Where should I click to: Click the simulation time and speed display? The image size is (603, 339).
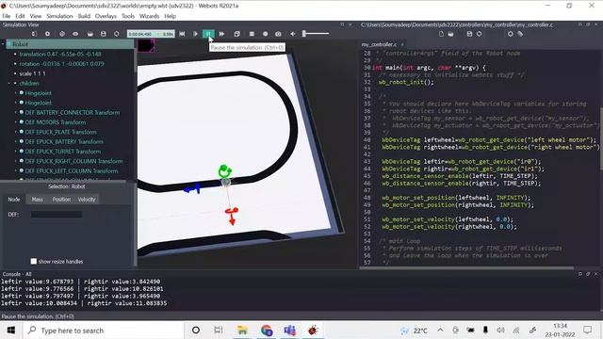point(151,34)
